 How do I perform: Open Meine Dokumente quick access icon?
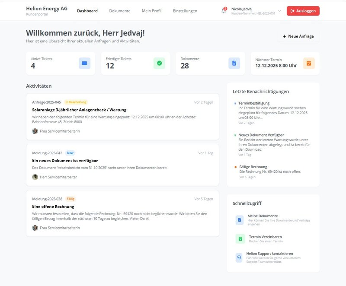[240, 220]
